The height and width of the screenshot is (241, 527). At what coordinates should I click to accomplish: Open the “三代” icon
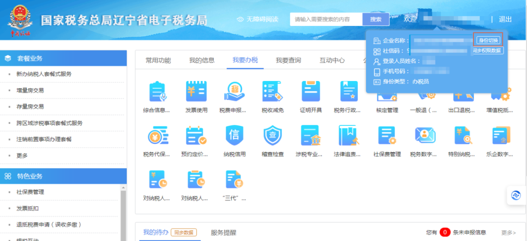(235, 180)
